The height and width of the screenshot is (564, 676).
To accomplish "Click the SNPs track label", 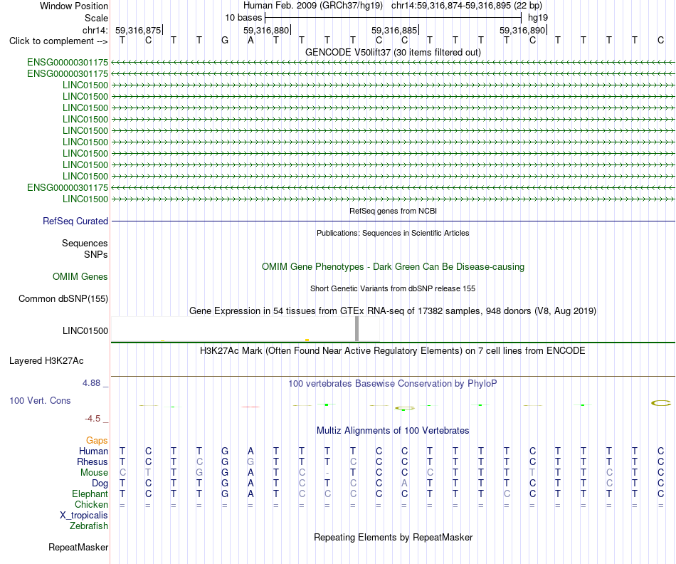I will coord(96,255).
